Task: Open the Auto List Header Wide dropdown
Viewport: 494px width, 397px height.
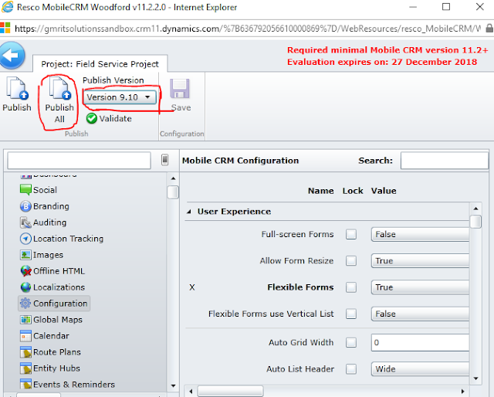Action: (x=420, y=369)
